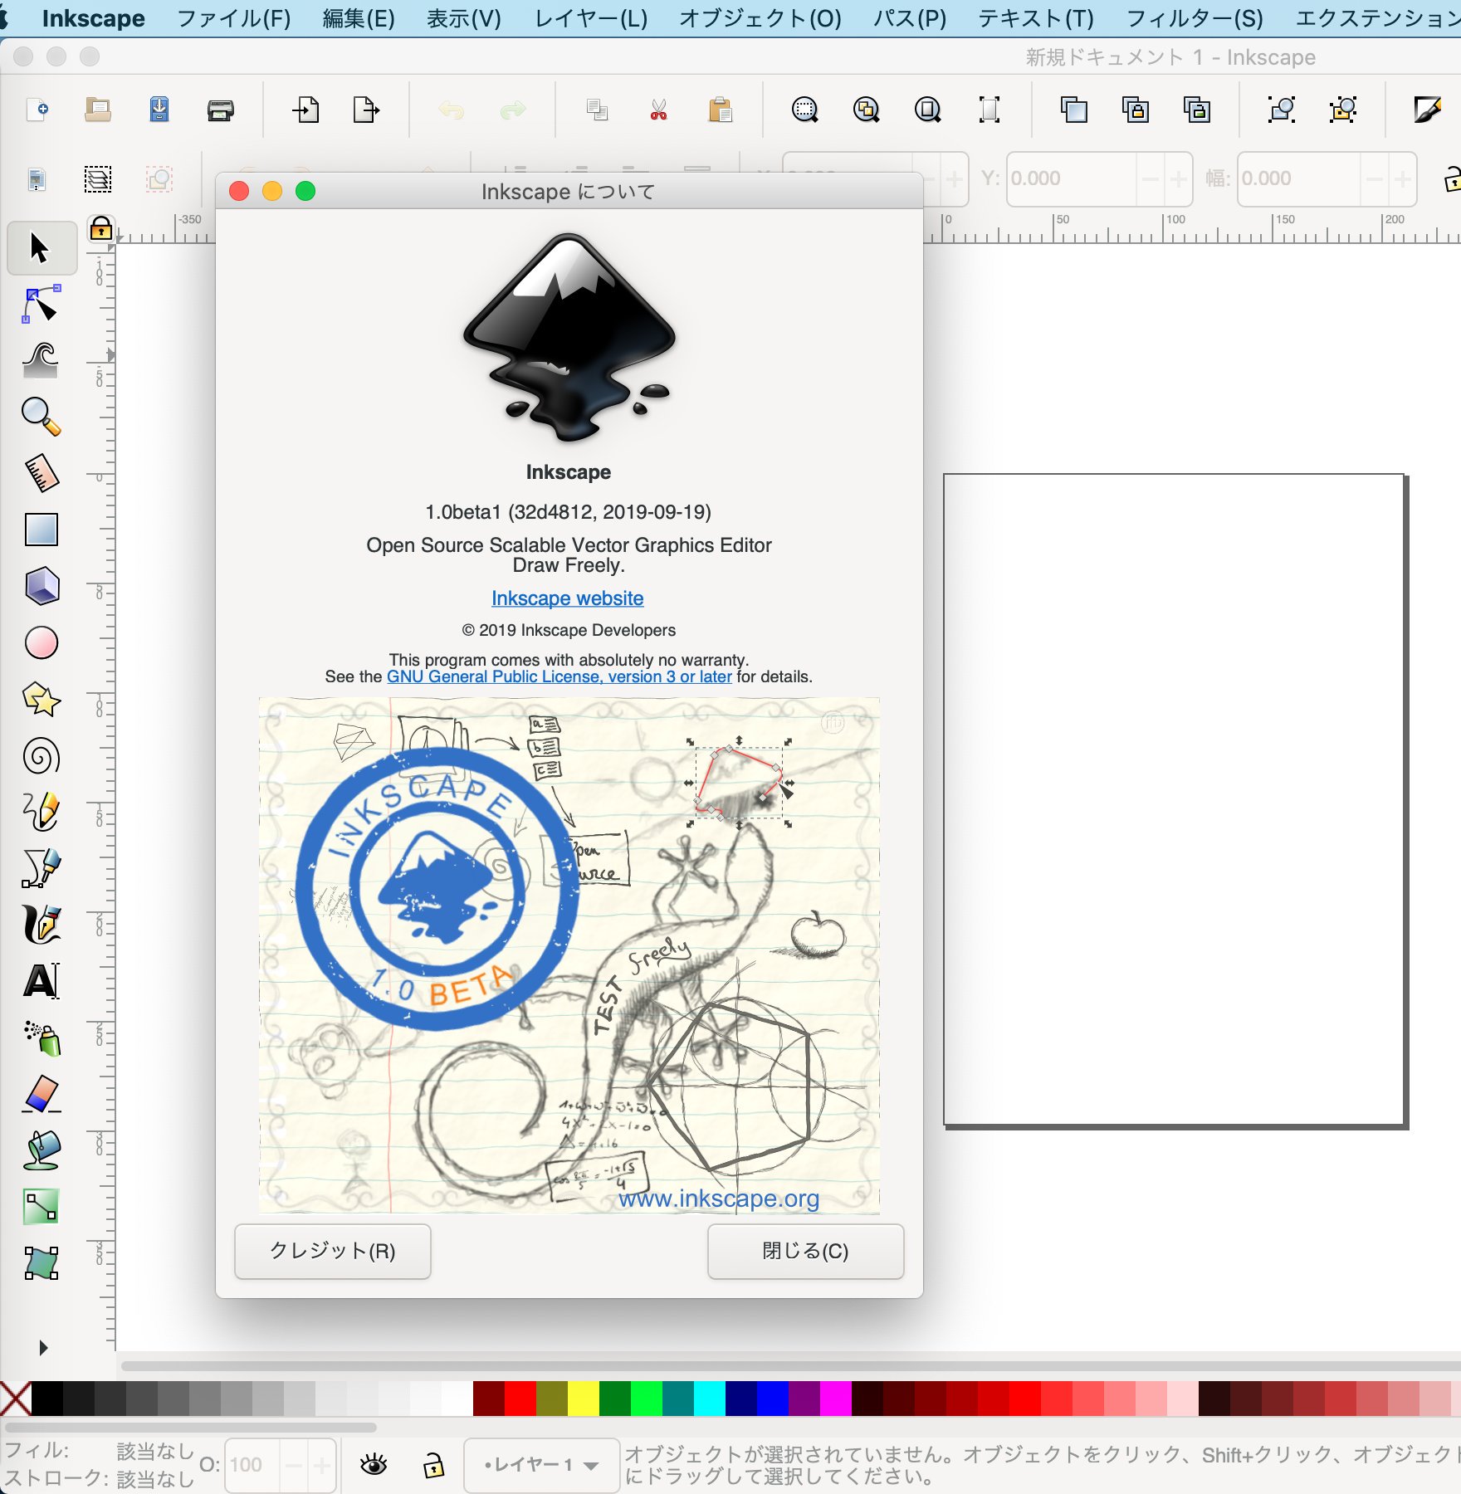The image size is (1461, 1494).
Task: Open the 編集(E) menu
Action: pos(359,18)
